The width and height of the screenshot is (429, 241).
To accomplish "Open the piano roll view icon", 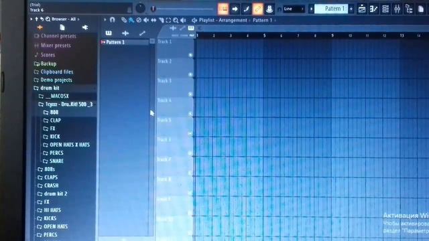I will [x=373, y=9].
